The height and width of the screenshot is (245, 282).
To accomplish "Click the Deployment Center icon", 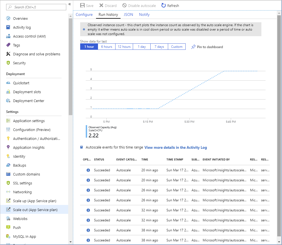I will [8, 101].
